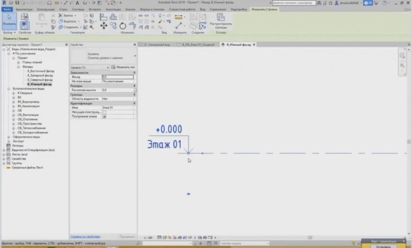Click the Распространить границы icon
412x248 pixels.
click(x=221, y=18)
